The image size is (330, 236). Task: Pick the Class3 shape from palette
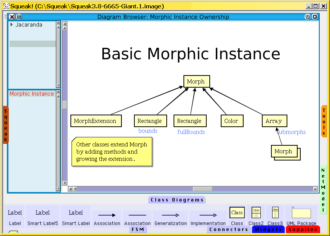(275, 216)
